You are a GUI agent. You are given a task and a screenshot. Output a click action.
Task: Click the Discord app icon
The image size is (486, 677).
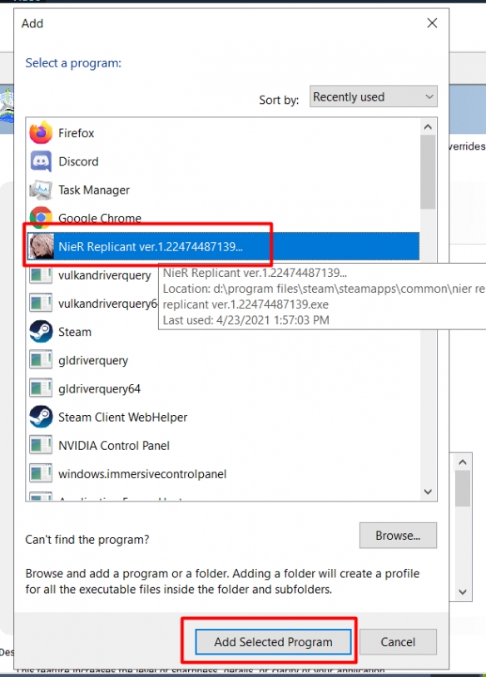point(41,161)
